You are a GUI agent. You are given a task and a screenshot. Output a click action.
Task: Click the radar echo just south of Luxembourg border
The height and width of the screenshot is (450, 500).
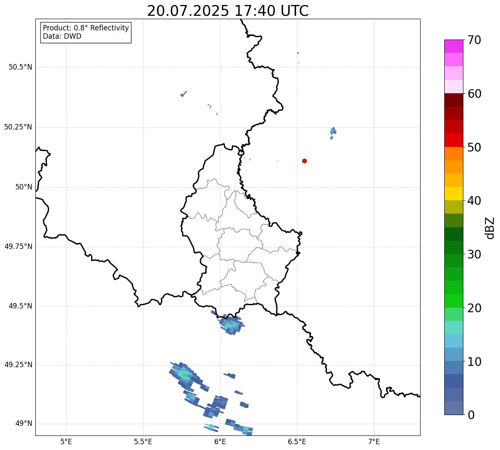pyautogui.click(x=231, y=325)
